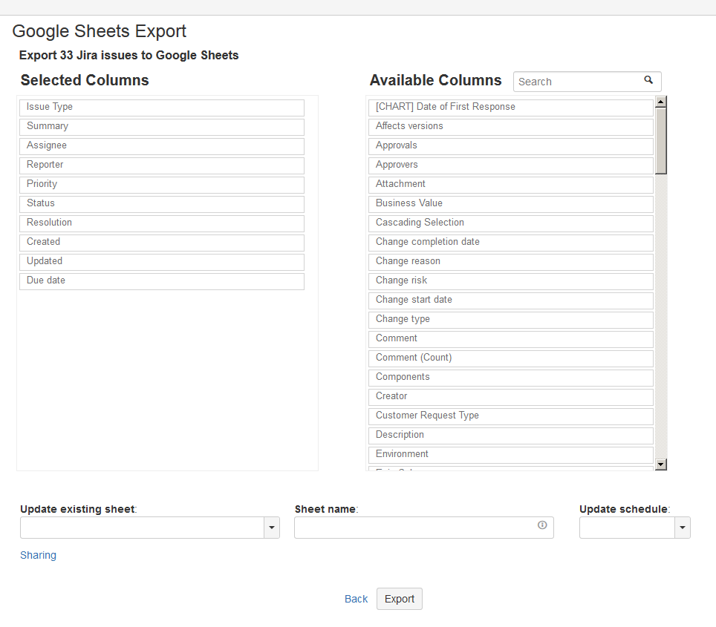Image resolution: width=716 pixels, height=627 pixels.
Task: Click the scrollbar down arrow
Action: point(661,464)
